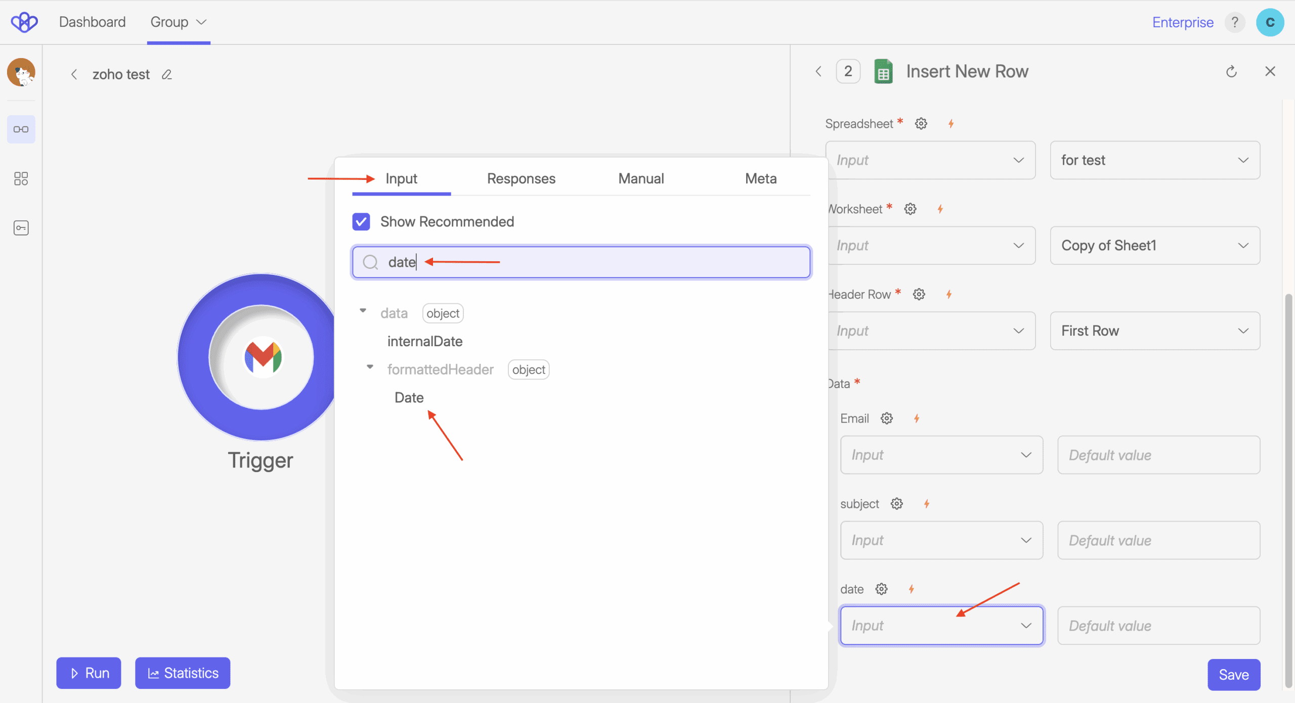Open the help question mark icon
The height and width of the screenshot is (703, 1295).
pos(1235,22)
